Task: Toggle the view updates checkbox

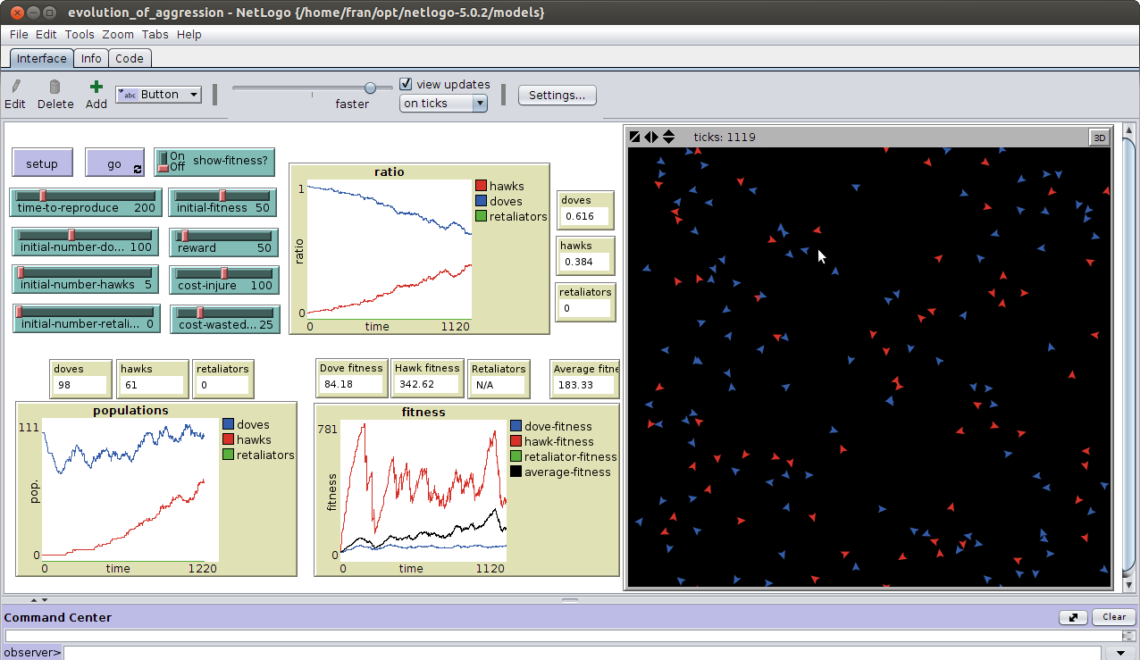Action: (406, 84)
